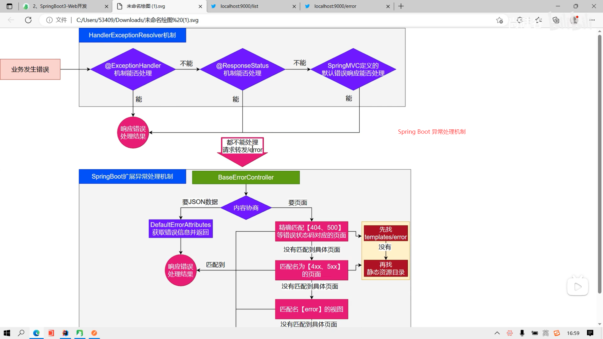This screenshot has height=339, width=603.
Task: Click the browser refresh icon
Action: (28, 20)
